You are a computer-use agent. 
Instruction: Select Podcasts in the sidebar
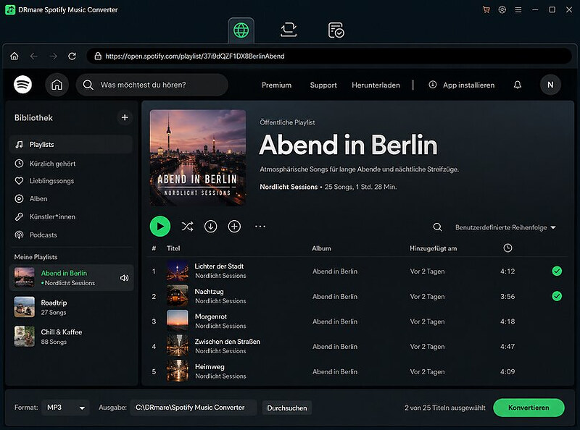pyautogui.click(x=70, y=235)
